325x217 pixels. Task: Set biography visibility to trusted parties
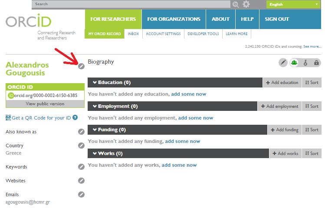(x=305, y=62)
